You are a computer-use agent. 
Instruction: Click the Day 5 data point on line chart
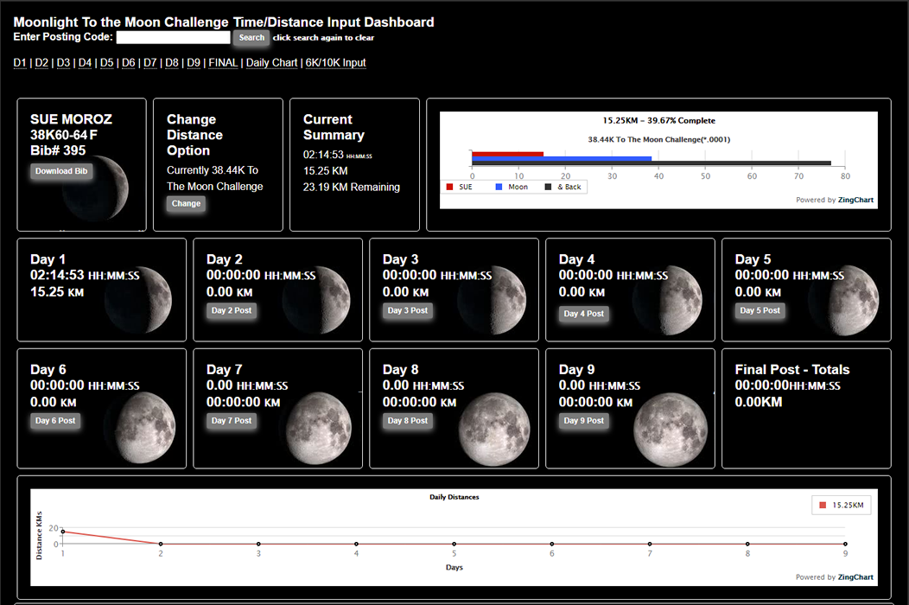(x=454, y=544)
